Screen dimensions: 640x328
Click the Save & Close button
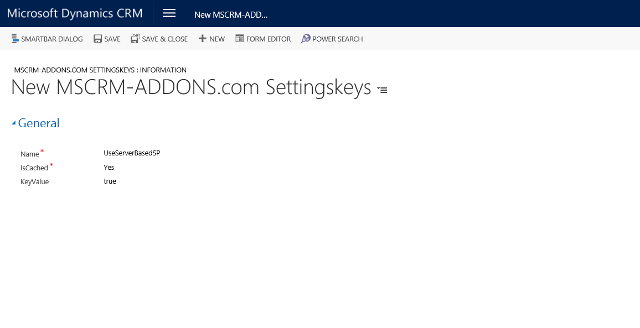pos(159,39)
